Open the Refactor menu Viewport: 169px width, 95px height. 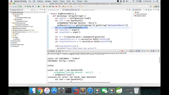pos(40,1)
